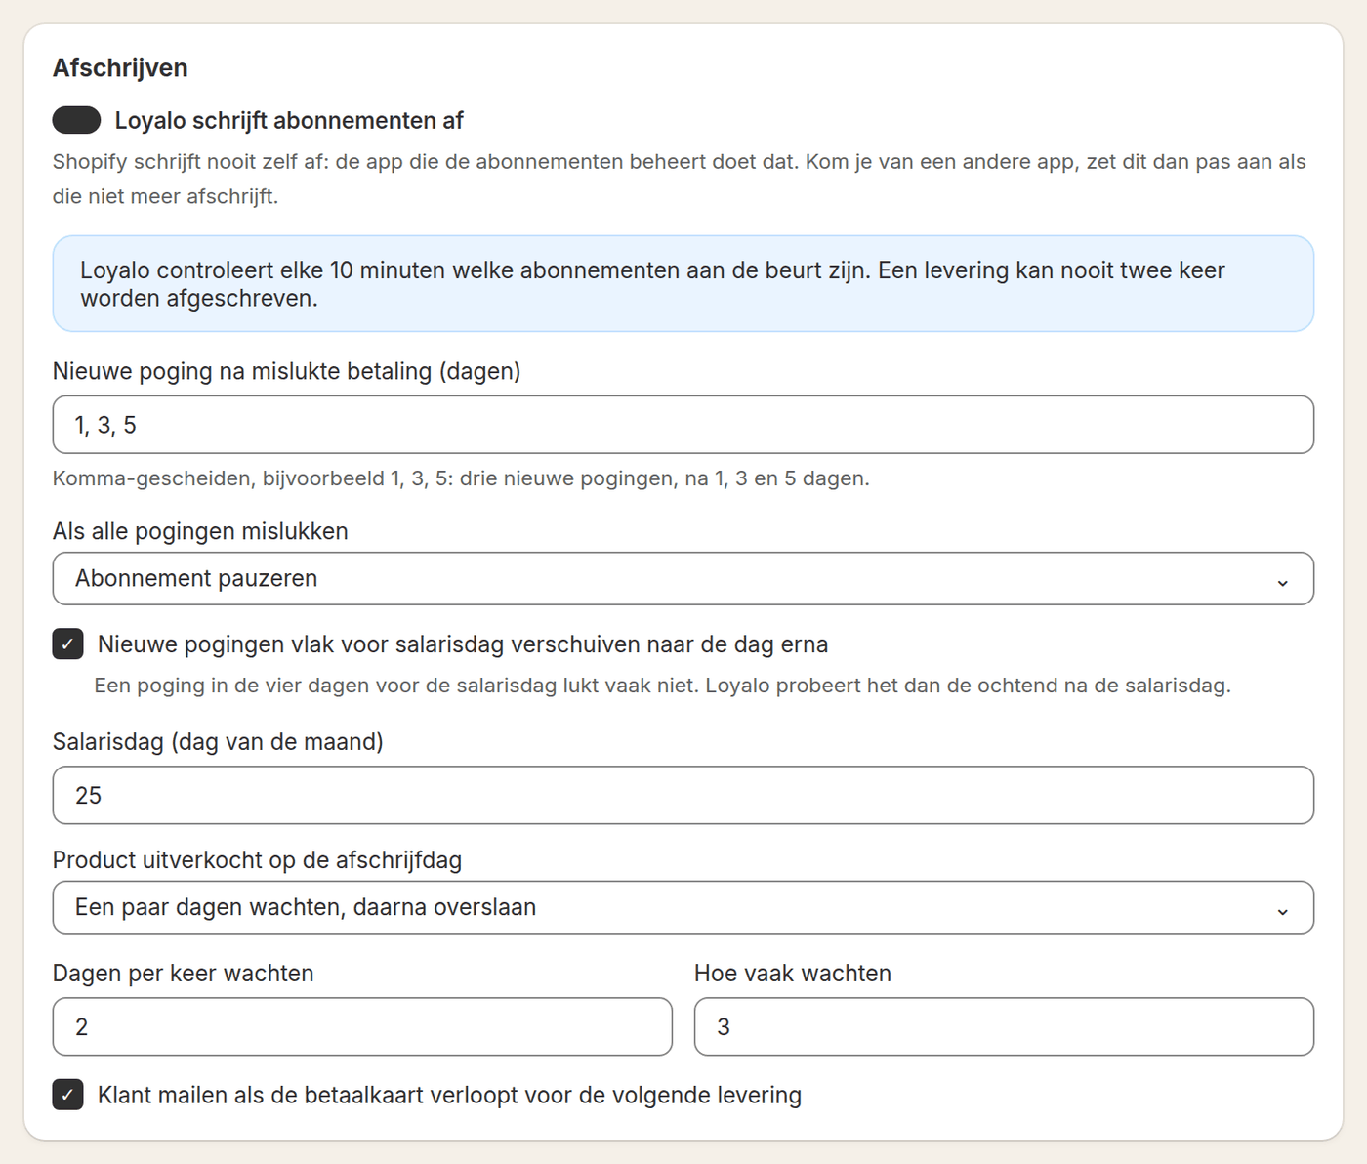
Task: Open the 'Product uitverkocht op de afschrijfdag' dropdown
Action: [x=683, y=908]
